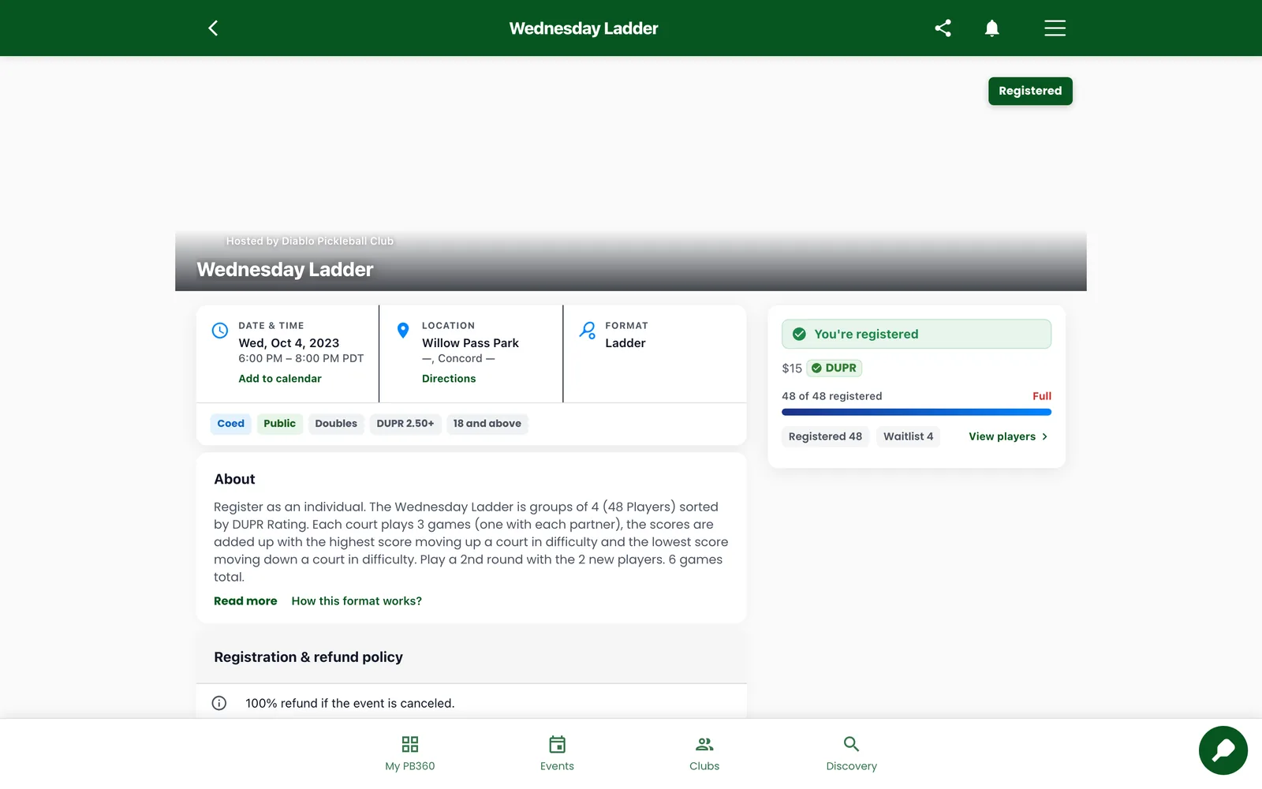The height and width of the screenshot is (789, 1262).
Task: Click the registration progress bar
Action: [917, 412]
